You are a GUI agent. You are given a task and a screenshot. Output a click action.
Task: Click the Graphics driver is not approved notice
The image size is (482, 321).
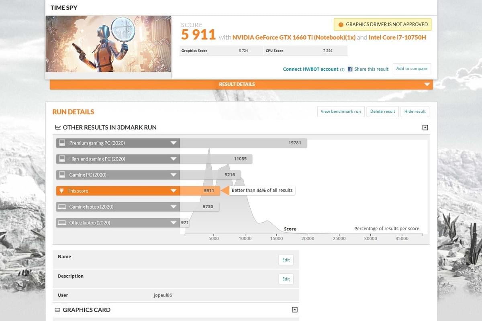383,24
